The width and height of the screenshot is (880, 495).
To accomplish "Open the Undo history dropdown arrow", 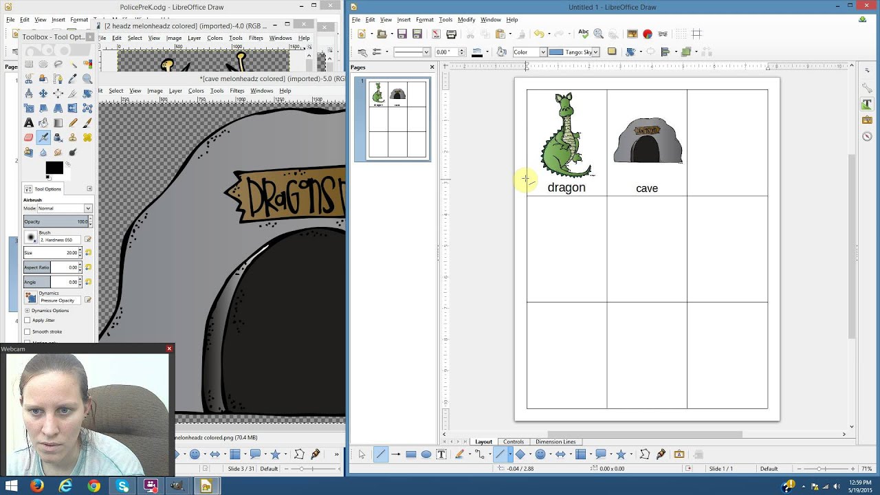I will point(549,34).
